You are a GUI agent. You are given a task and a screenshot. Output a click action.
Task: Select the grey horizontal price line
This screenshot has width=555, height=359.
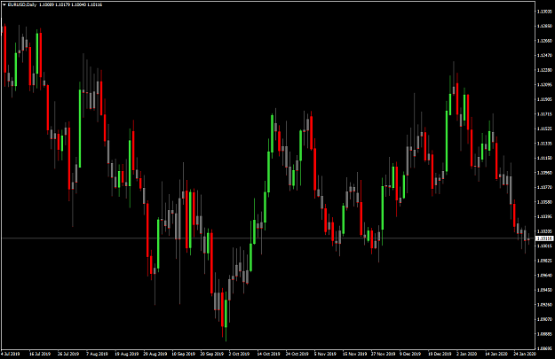[x=267, y=238]
